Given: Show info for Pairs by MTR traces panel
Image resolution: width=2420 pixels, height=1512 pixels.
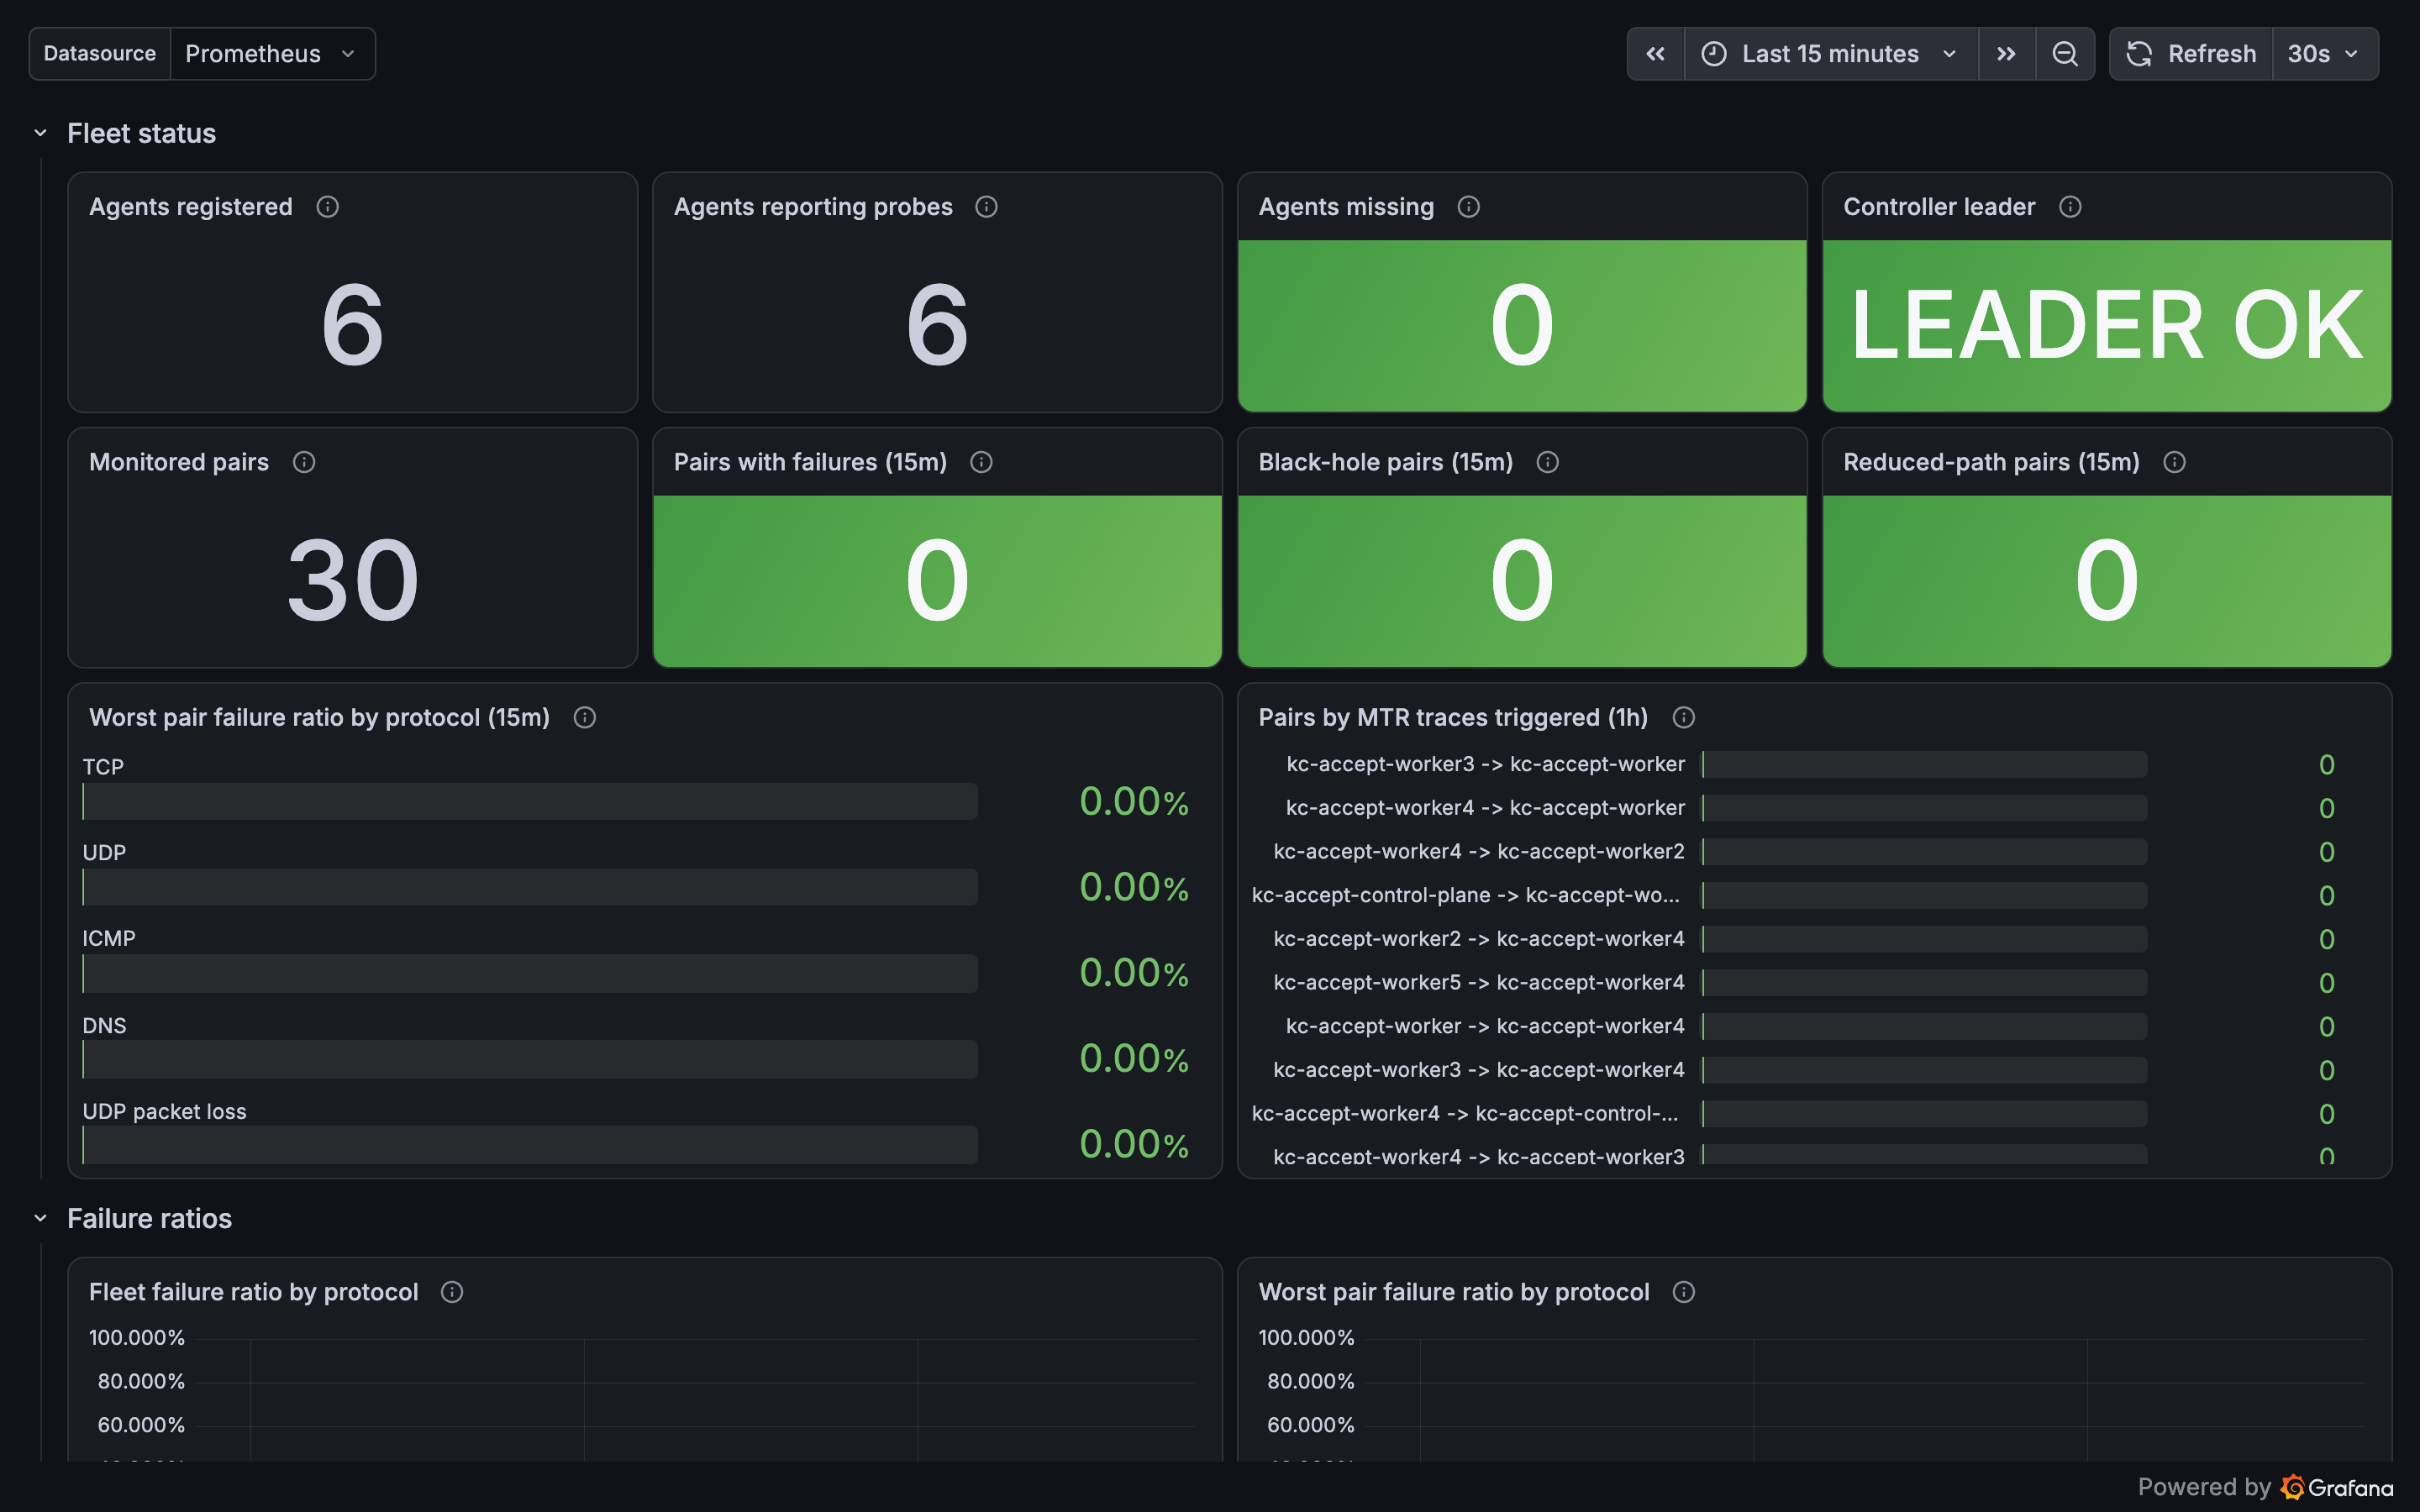Looking at the screenshot, I should (x=1683, y=718).
